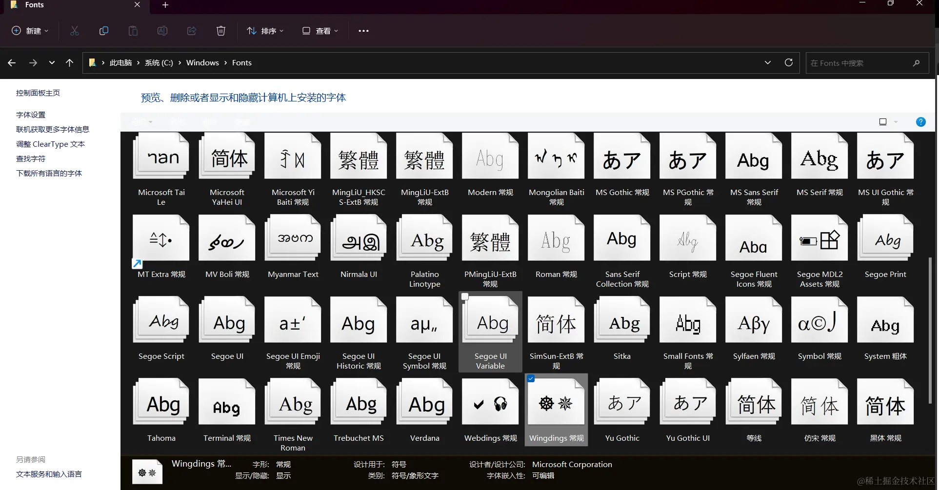Close the Fonts tab
939x490 pixels.
[137, 5]
